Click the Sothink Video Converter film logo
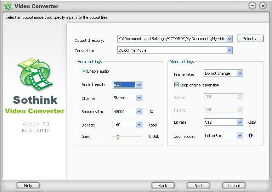Image resolution: width=272 pixels, height=192 pixels. tap(35, 74)
